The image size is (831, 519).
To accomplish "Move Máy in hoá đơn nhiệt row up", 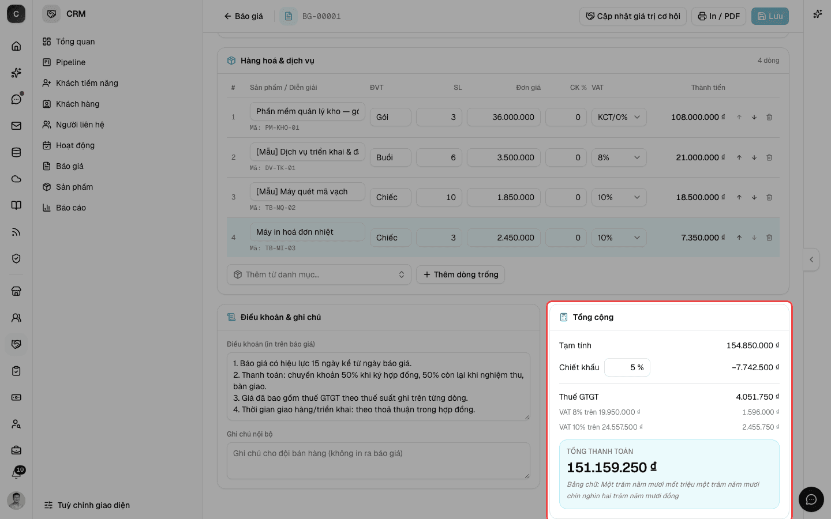I will pyautogui.click(x=739, y=238).
